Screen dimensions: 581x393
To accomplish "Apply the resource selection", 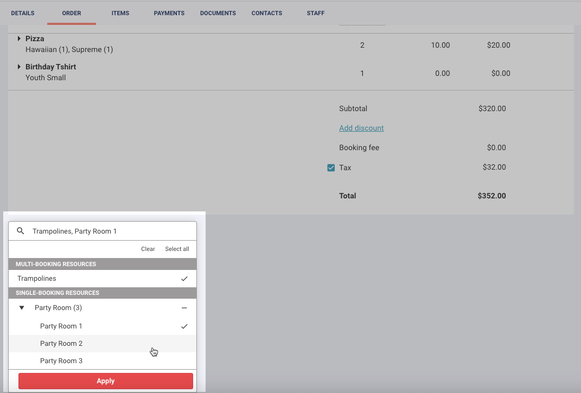I will (x=106, y=381).
